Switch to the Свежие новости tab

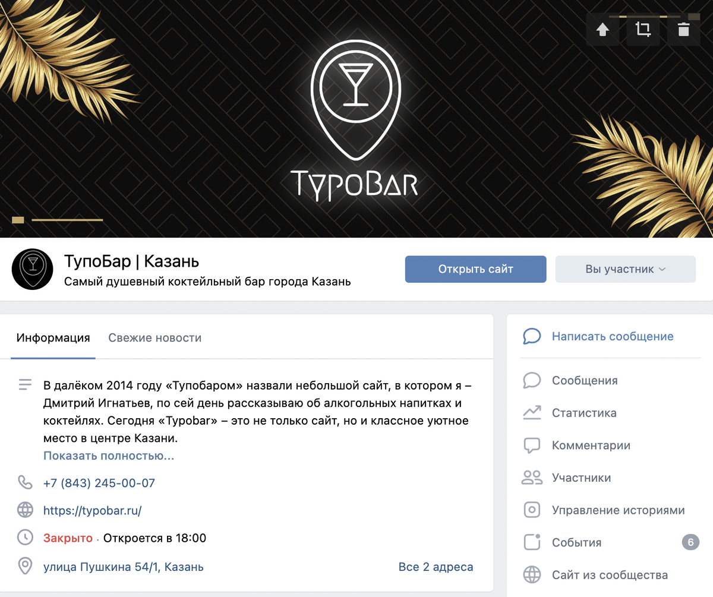click(x=154, y=338)
